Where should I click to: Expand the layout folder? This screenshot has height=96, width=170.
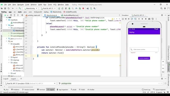pyautogui.click(x=9, y=57)
